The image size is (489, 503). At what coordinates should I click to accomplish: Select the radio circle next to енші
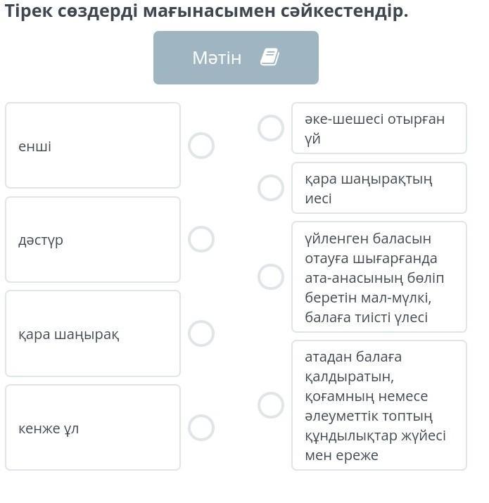[x=201, y=146]
